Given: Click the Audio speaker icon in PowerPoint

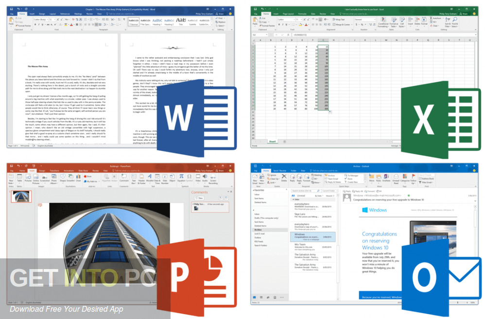Looking at the screenshot, I should pos(205,176).
